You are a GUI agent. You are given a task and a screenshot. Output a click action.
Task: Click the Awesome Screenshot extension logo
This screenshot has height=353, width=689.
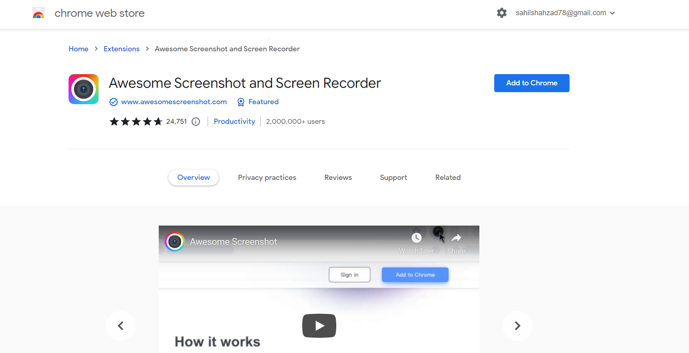tap(83, 89)
